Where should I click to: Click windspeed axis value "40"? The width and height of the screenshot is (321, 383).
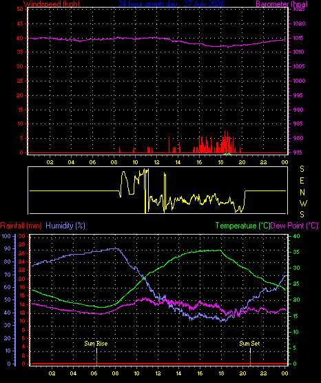click(x=20, y=38)
